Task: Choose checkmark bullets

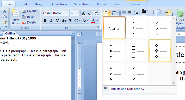Action: 137,74
